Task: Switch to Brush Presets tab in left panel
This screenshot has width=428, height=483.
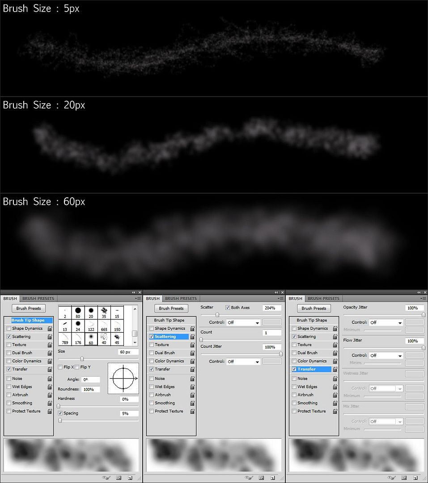Action: tap(38, 298)
